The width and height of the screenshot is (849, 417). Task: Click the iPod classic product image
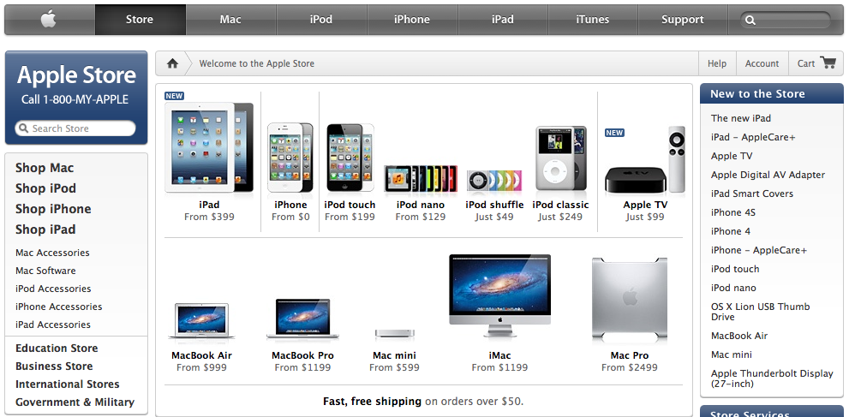point(560,159)
